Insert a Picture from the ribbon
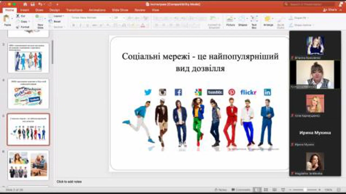Screen dimensions: 346x194 pos(230,21)
